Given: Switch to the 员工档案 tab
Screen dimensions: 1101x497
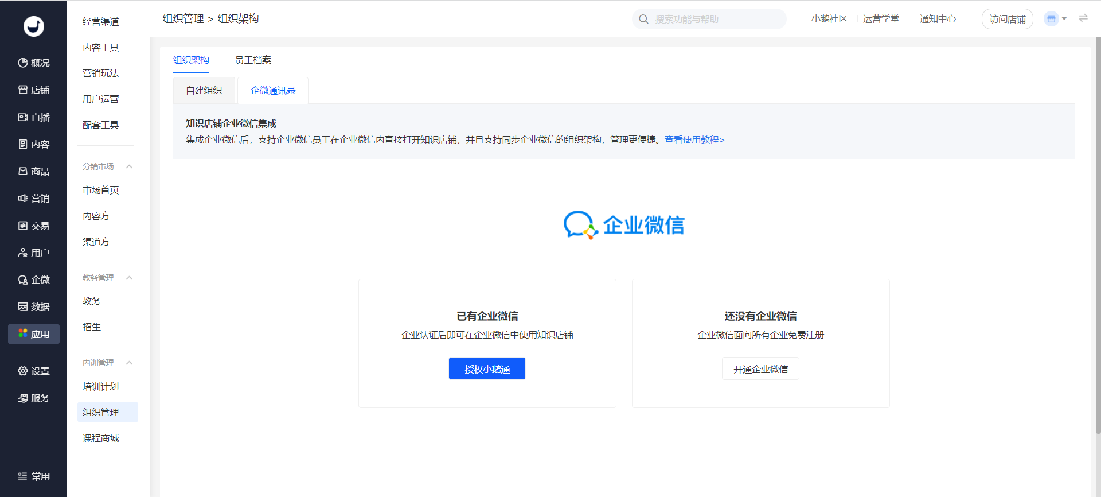Looking at the screenshot, I should coord(253,60).
